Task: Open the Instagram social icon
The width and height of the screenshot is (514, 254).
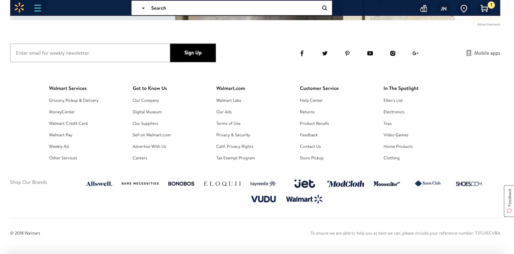Action: (x=392, y=53)
